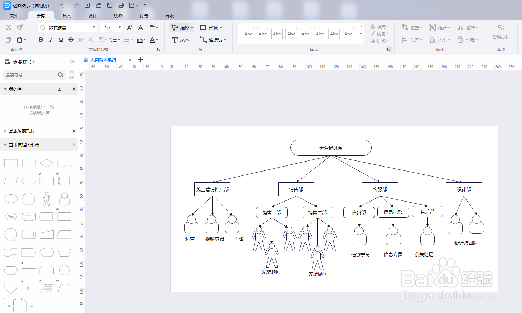
Task: Select the 连接线 connector tool
Action: point(213,40)
